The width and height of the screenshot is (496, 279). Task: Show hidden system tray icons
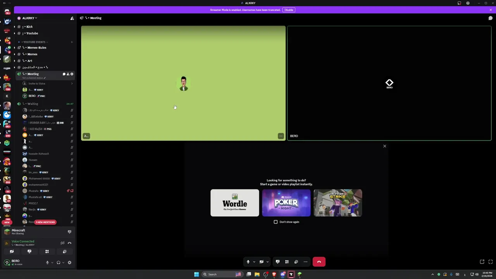coord(432,274)
